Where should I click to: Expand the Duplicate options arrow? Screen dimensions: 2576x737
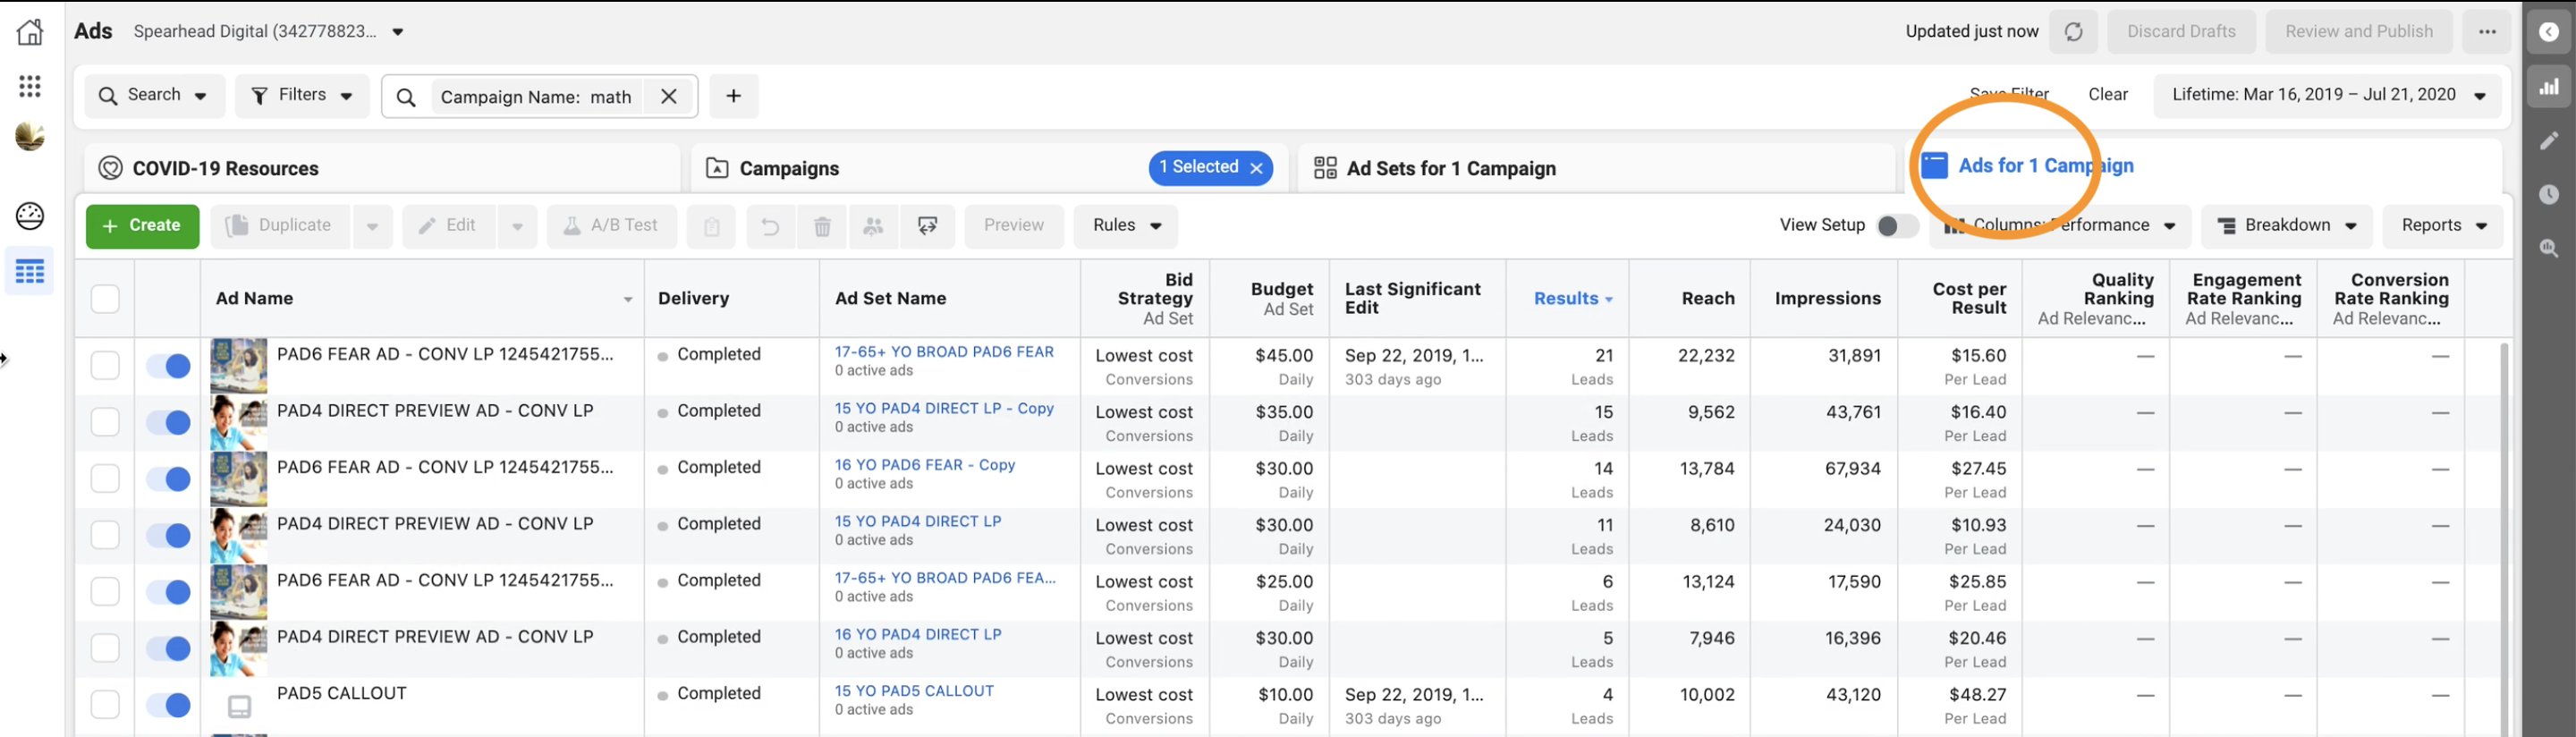[372, 226]
